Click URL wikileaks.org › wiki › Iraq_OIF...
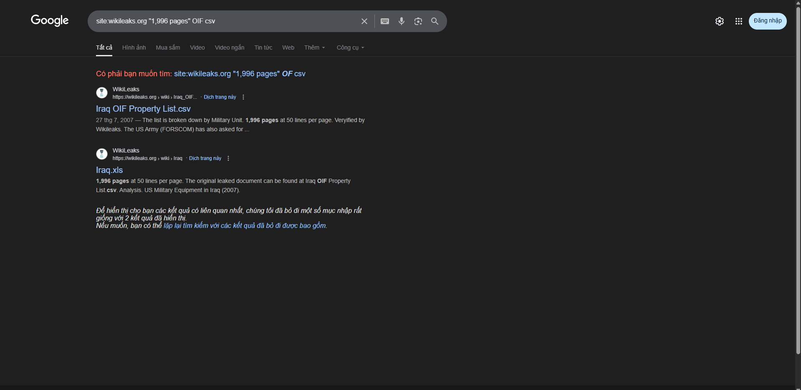The image size is (801, 390). 154,97
